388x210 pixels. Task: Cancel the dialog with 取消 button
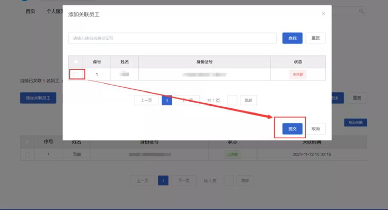316,129
